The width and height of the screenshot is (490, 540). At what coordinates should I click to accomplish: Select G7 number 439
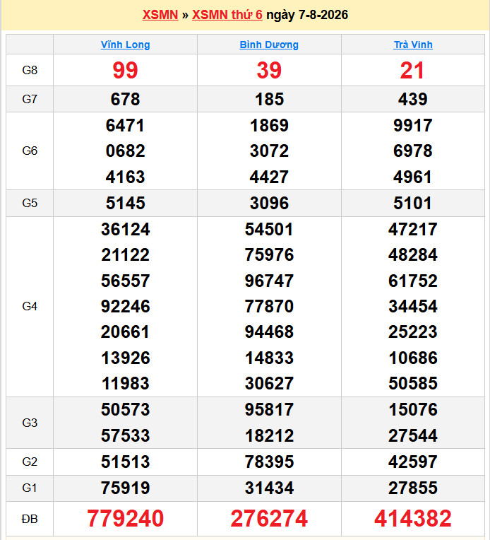tap(413, 99)
